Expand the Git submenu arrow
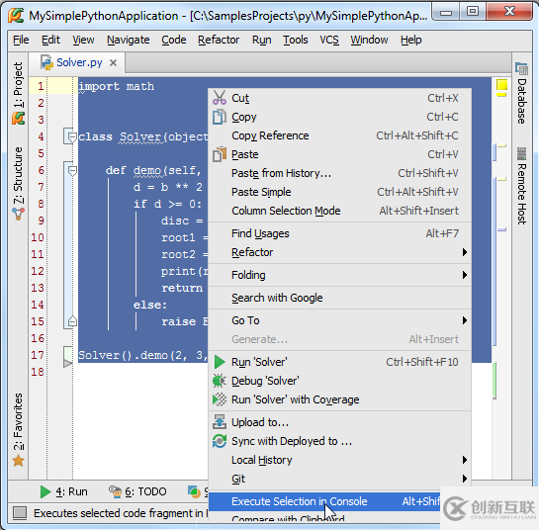 (x=465, y=479)
